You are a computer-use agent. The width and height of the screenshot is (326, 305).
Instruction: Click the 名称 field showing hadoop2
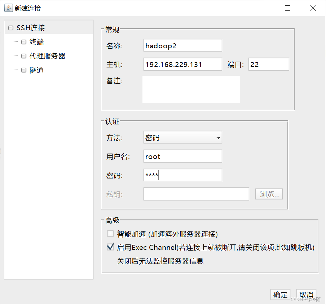pyautogui.click(x=182, y=45)
